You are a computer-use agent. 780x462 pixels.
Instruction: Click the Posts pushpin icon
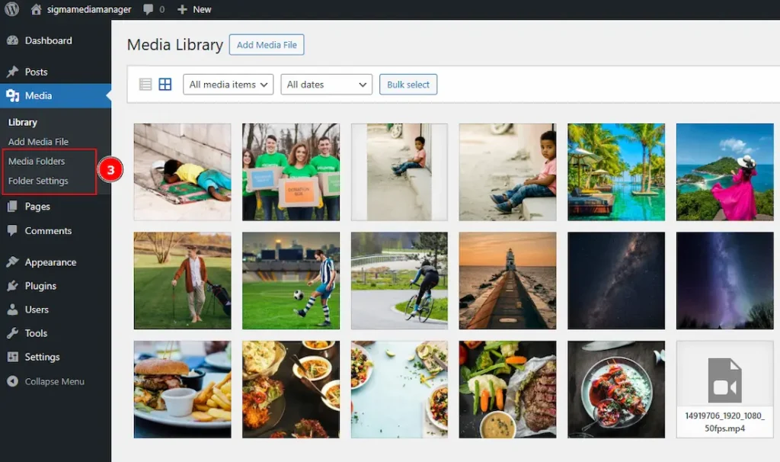12,72
